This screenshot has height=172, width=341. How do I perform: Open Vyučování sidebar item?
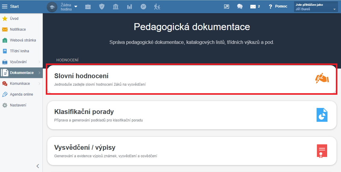tap(21, 62)
